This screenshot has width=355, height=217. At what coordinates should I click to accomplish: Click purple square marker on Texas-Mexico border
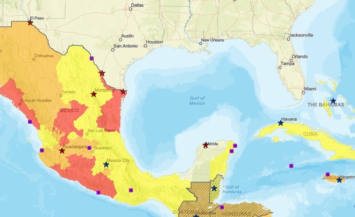click(x=91, y=59)
